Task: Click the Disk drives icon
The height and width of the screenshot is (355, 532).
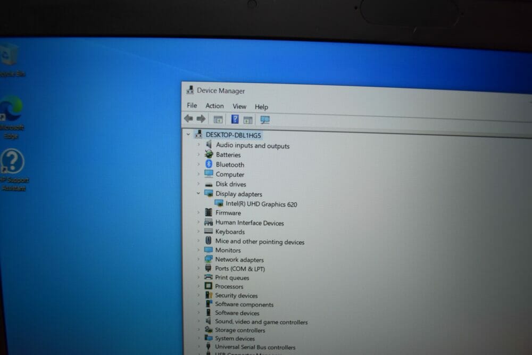Action: click(x=209, y=184)
